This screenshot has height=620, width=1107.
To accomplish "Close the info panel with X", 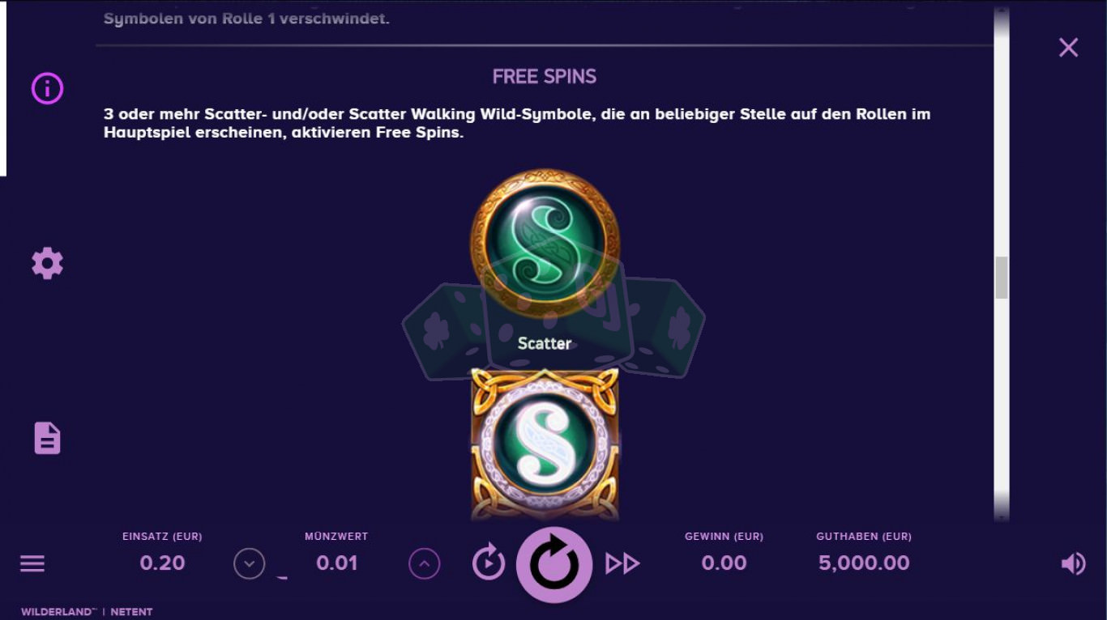I will (x=1068, y=48).
